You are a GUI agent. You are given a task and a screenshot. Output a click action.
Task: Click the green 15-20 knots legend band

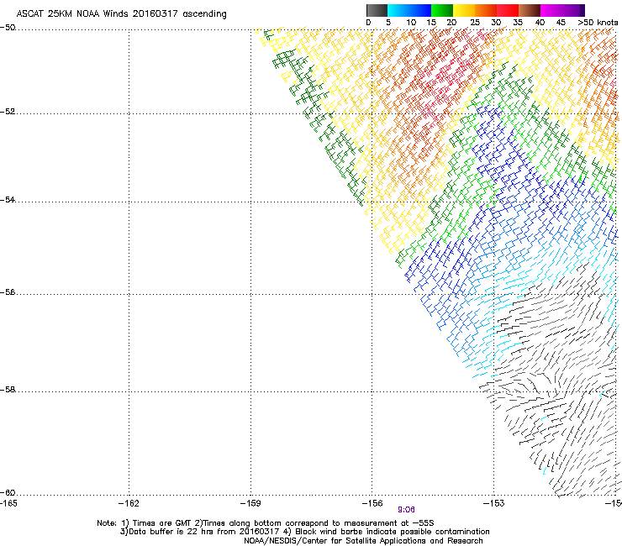pyautogui.click(x=442, y=10)
